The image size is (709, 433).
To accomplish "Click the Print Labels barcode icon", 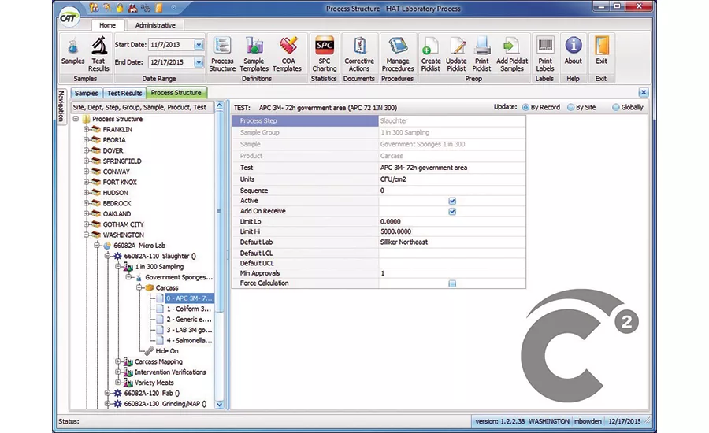I will tap(545, 51).
